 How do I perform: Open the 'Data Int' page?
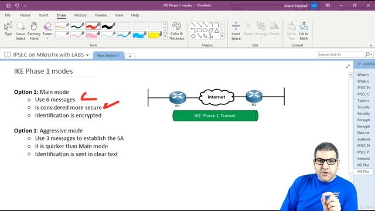click(x=363, y=132)
